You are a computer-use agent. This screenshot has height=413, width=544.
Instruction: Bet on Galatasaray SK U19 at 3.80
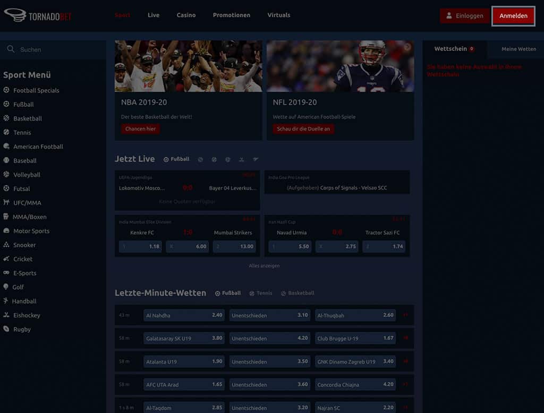184,338
